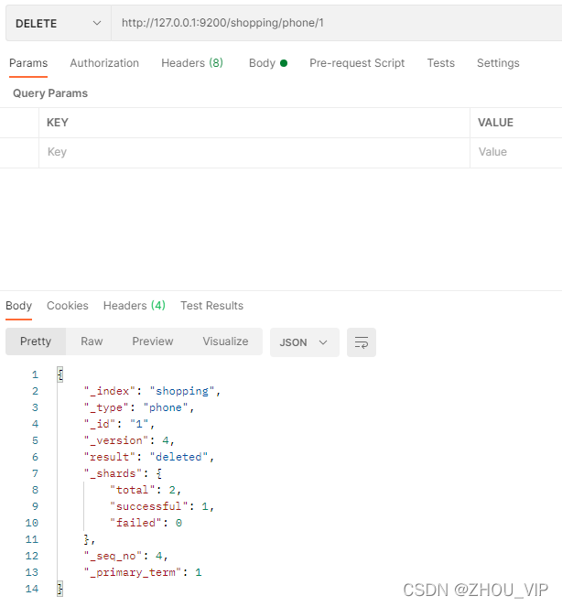
Task: Select the Visualize response view
Action: point(225,341)
